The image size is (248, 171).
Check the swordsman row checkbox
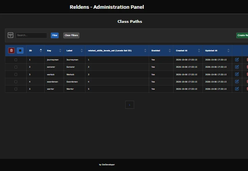coord(16,82)
